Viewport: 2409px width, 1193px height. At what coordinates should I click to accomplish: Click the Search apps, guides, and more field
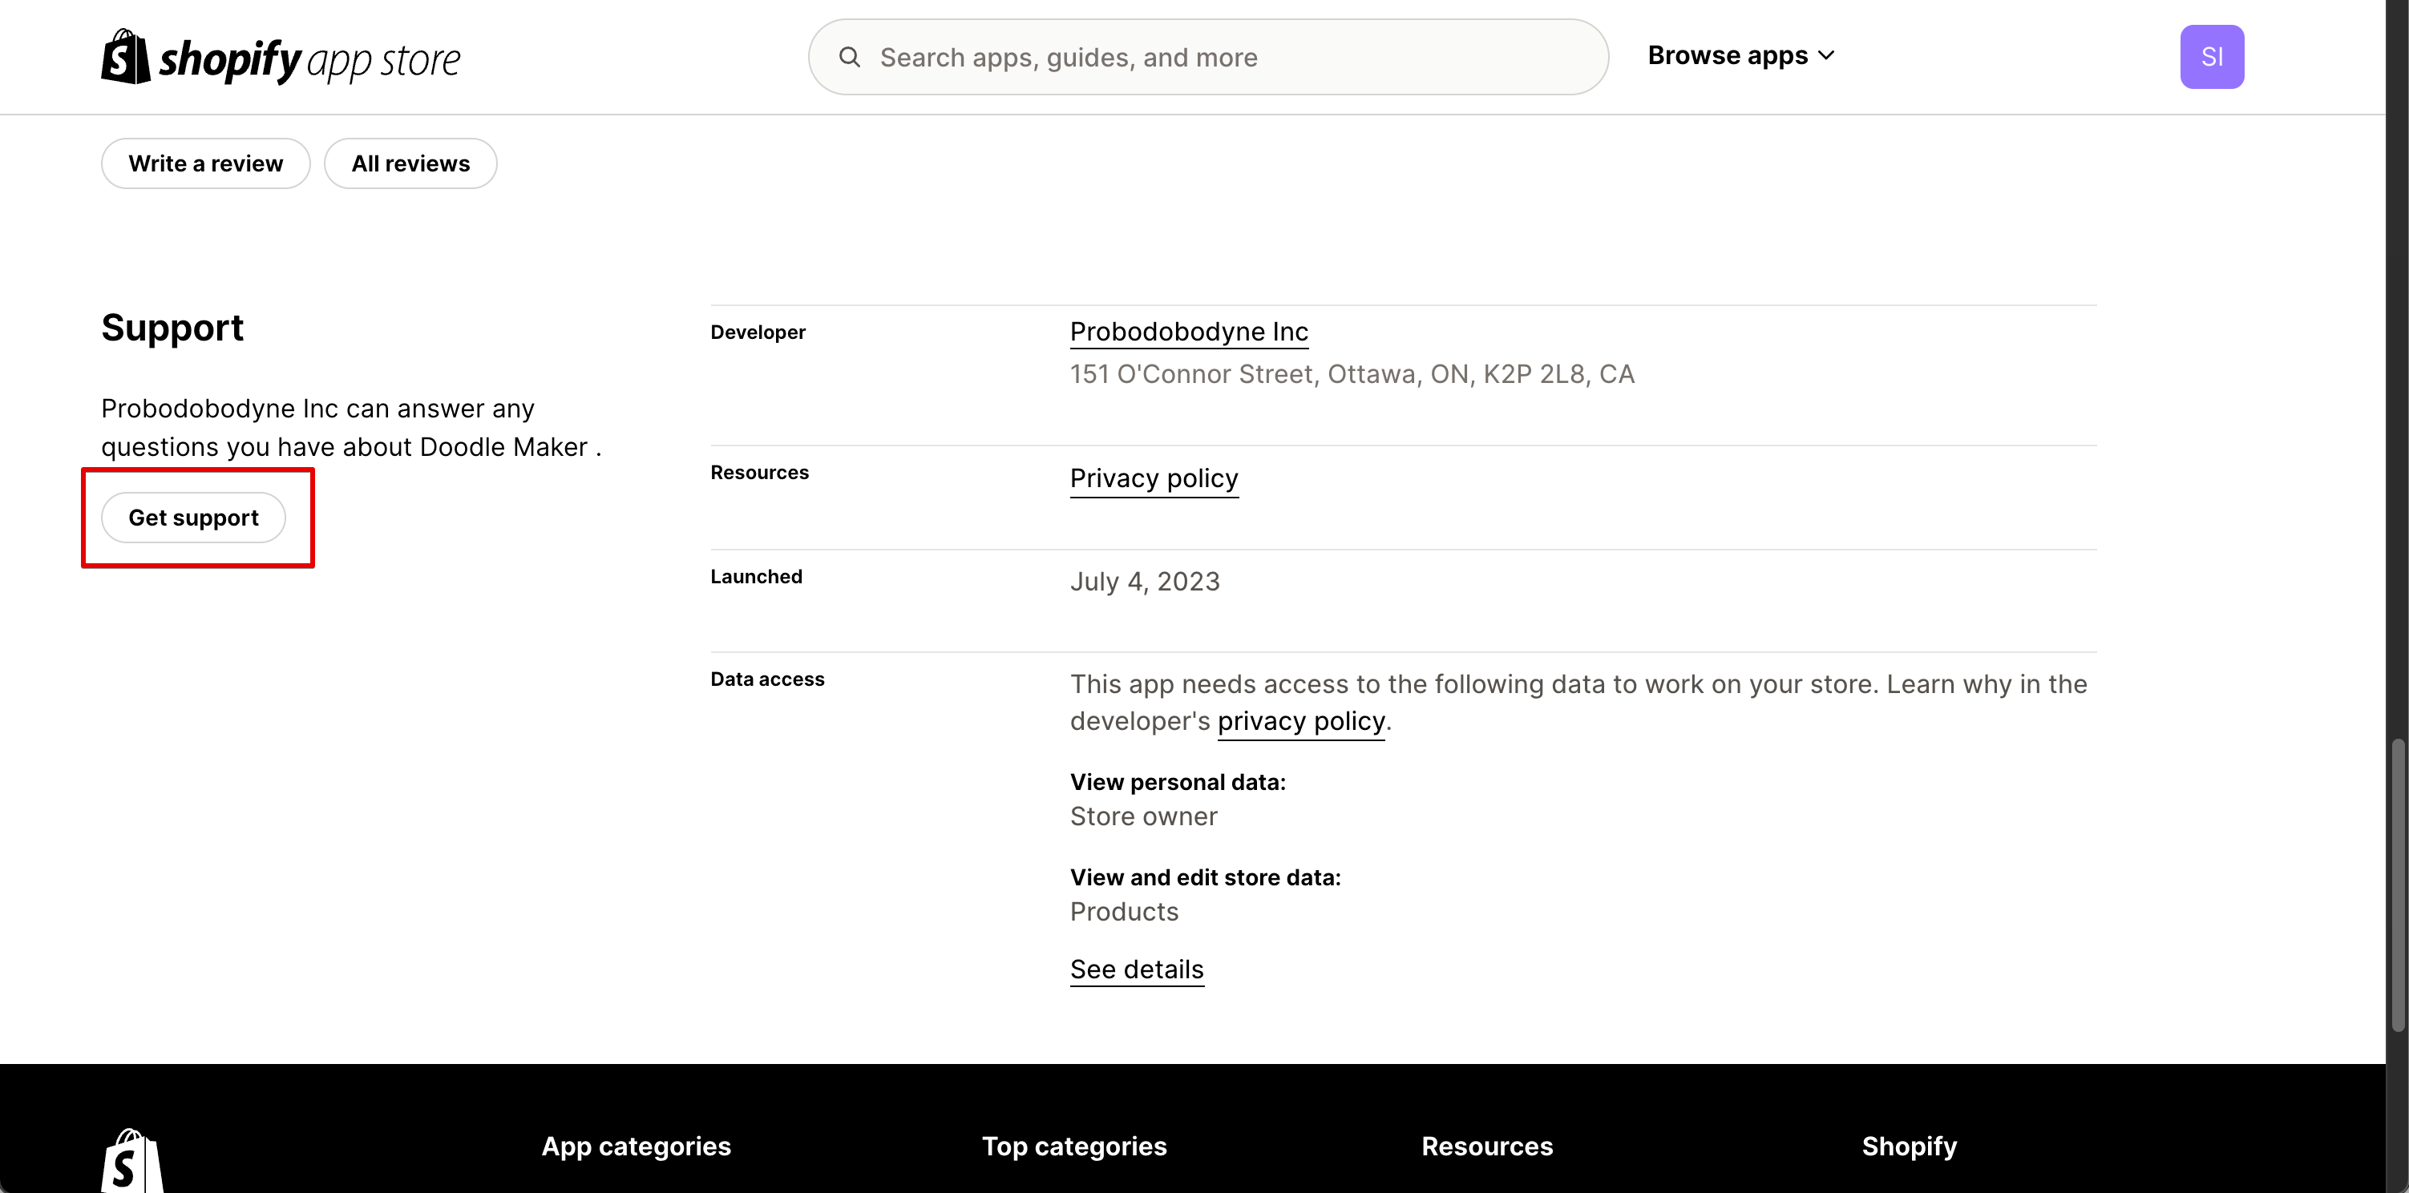coord(1208,57)
